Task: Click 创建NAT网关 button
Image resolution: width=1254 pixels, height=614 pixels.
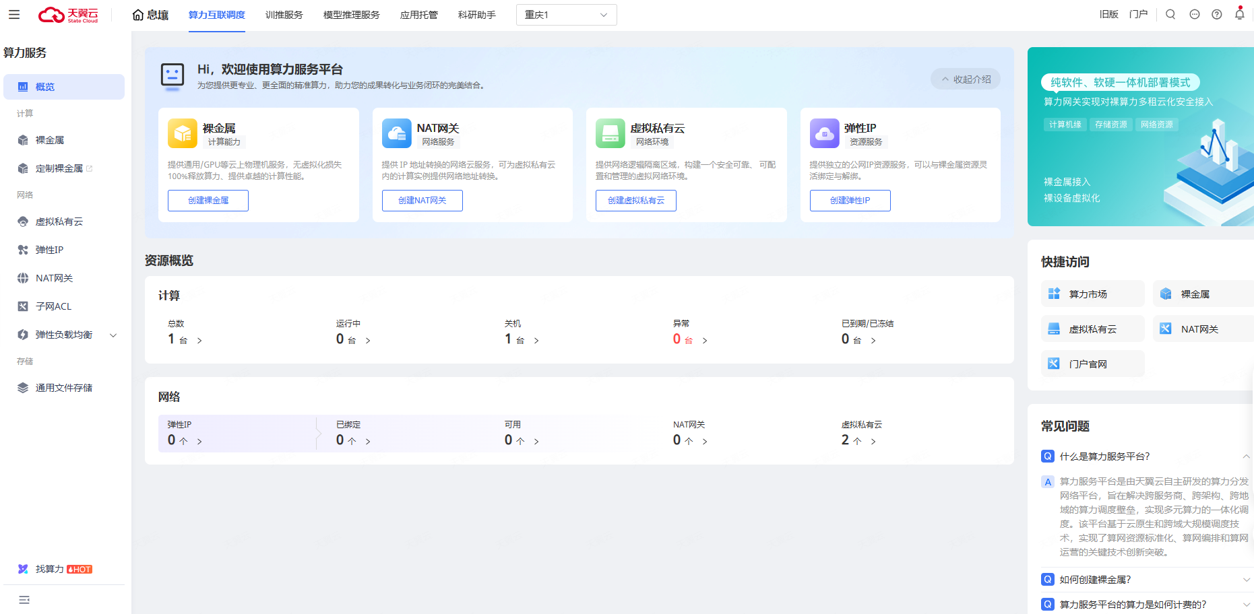Action: [x=422, y=201]
